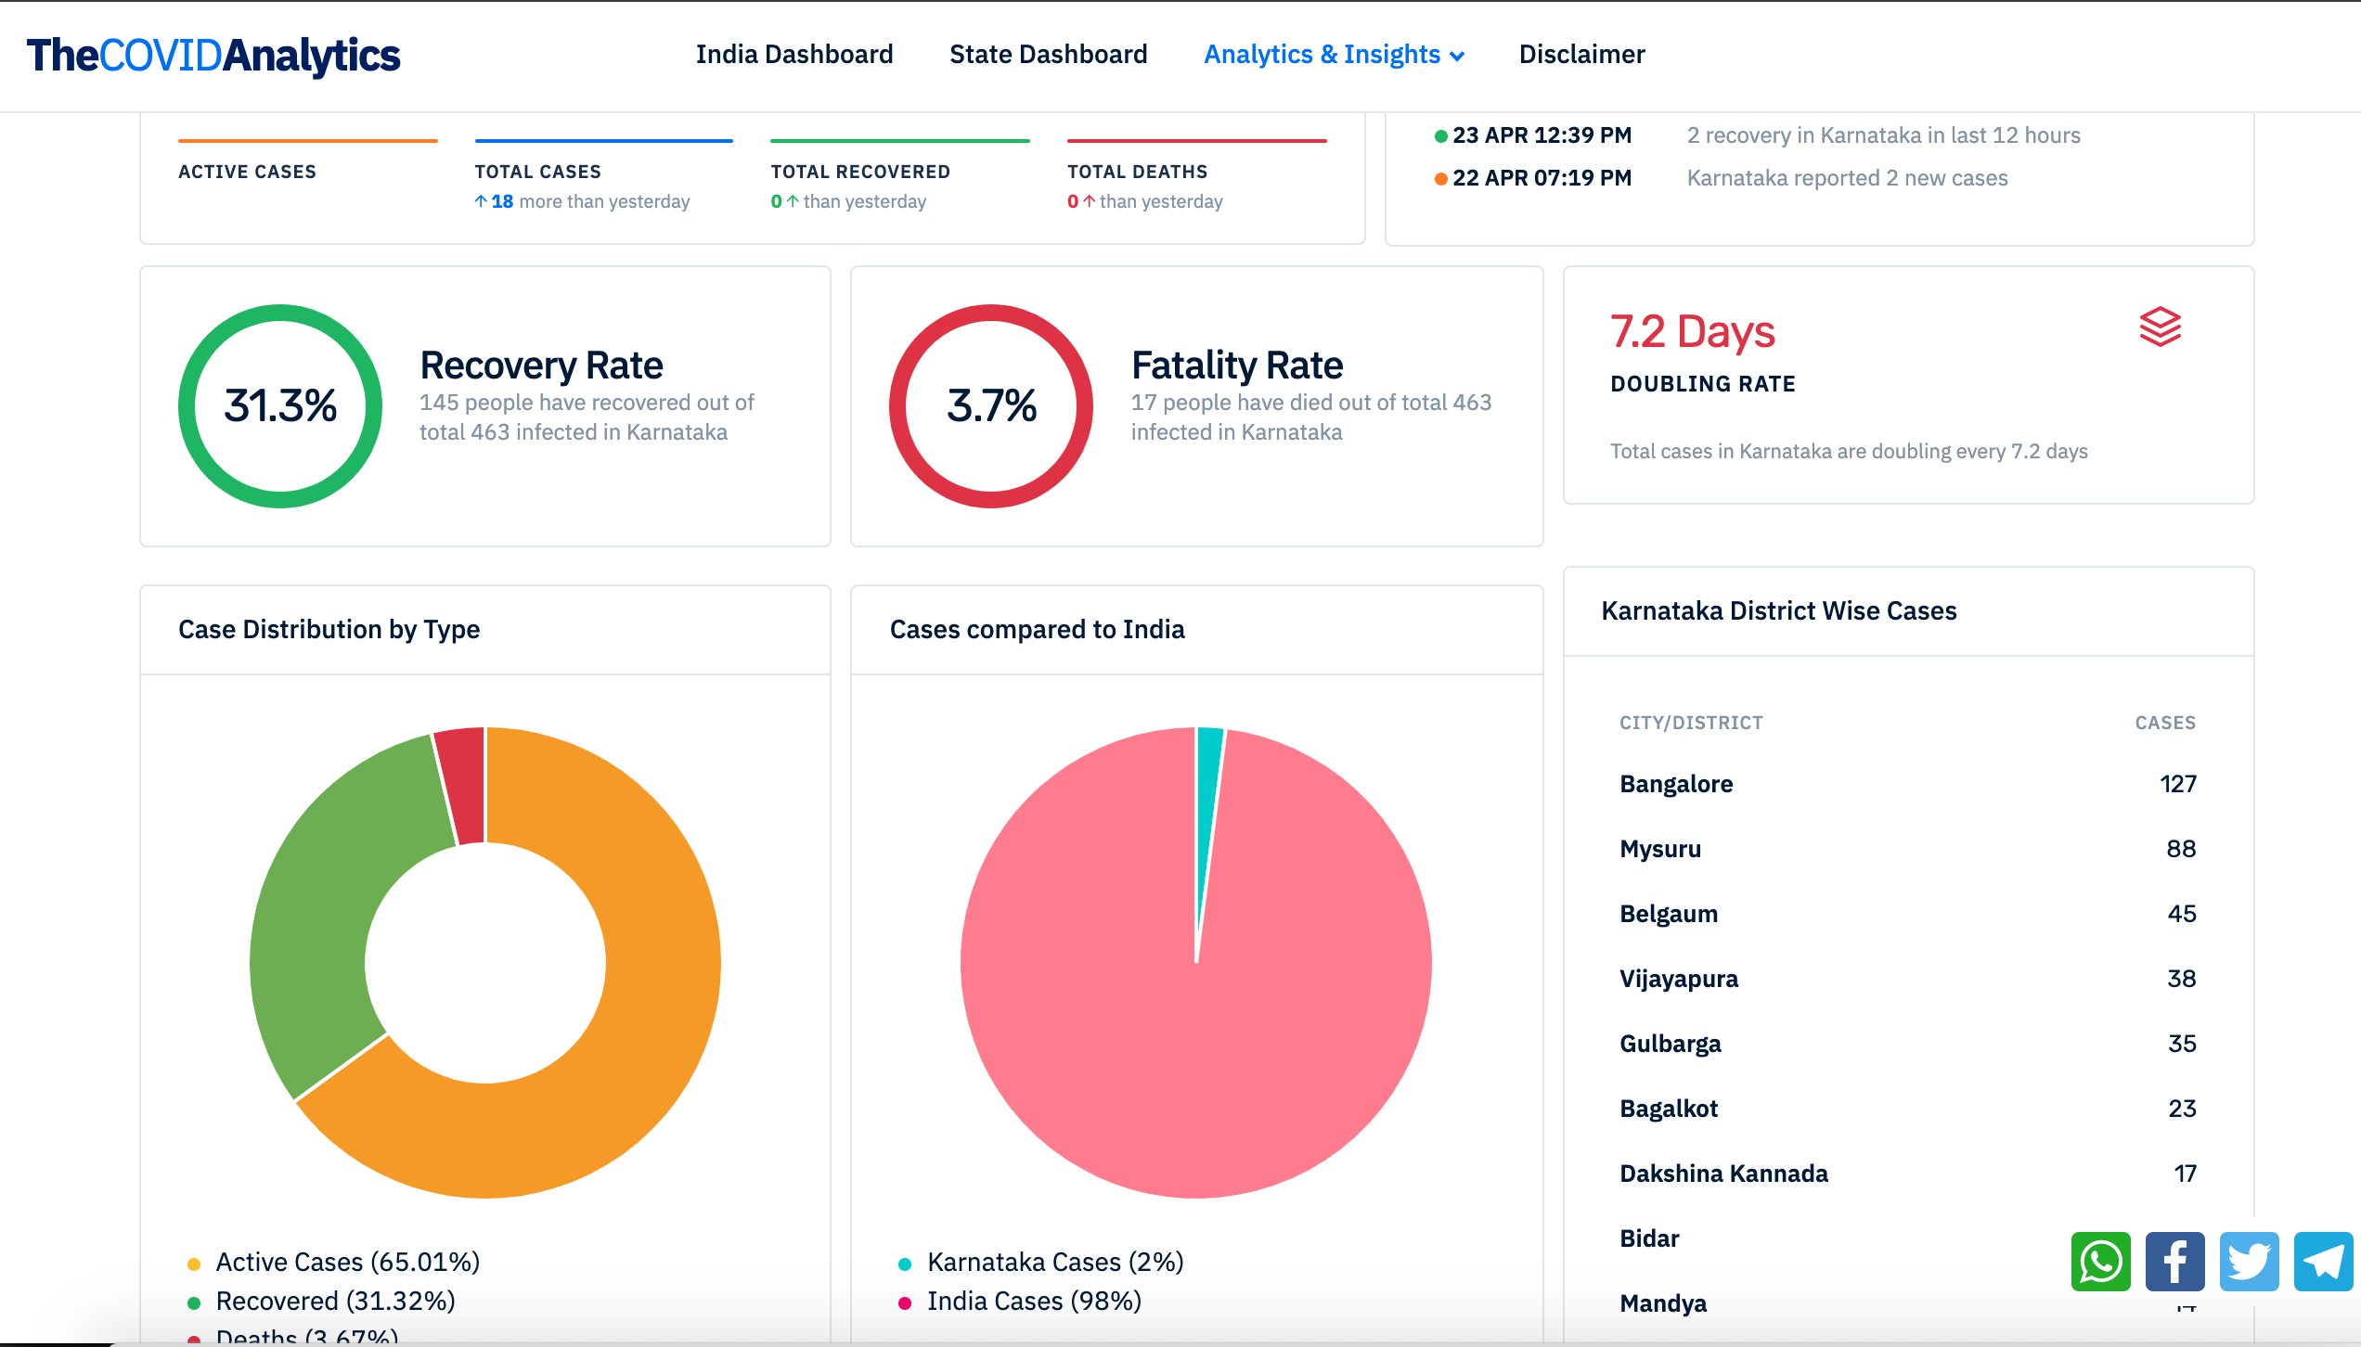Share dashboard via WhatsApp
The width and height of the screenshot is (2361, 1347).
click(2101, 1262)
